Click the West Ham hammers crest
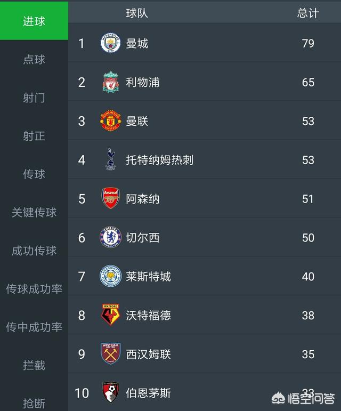 pos(110,353)
